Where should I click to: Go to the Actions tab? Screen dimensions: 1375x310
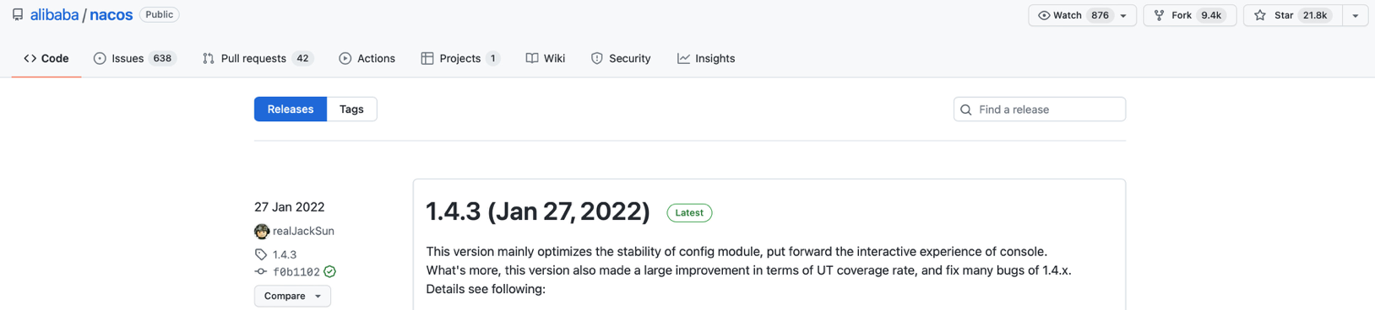367,58
